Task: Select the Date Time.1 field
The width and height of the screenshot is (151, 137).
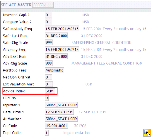Action: tap(59, 112)
